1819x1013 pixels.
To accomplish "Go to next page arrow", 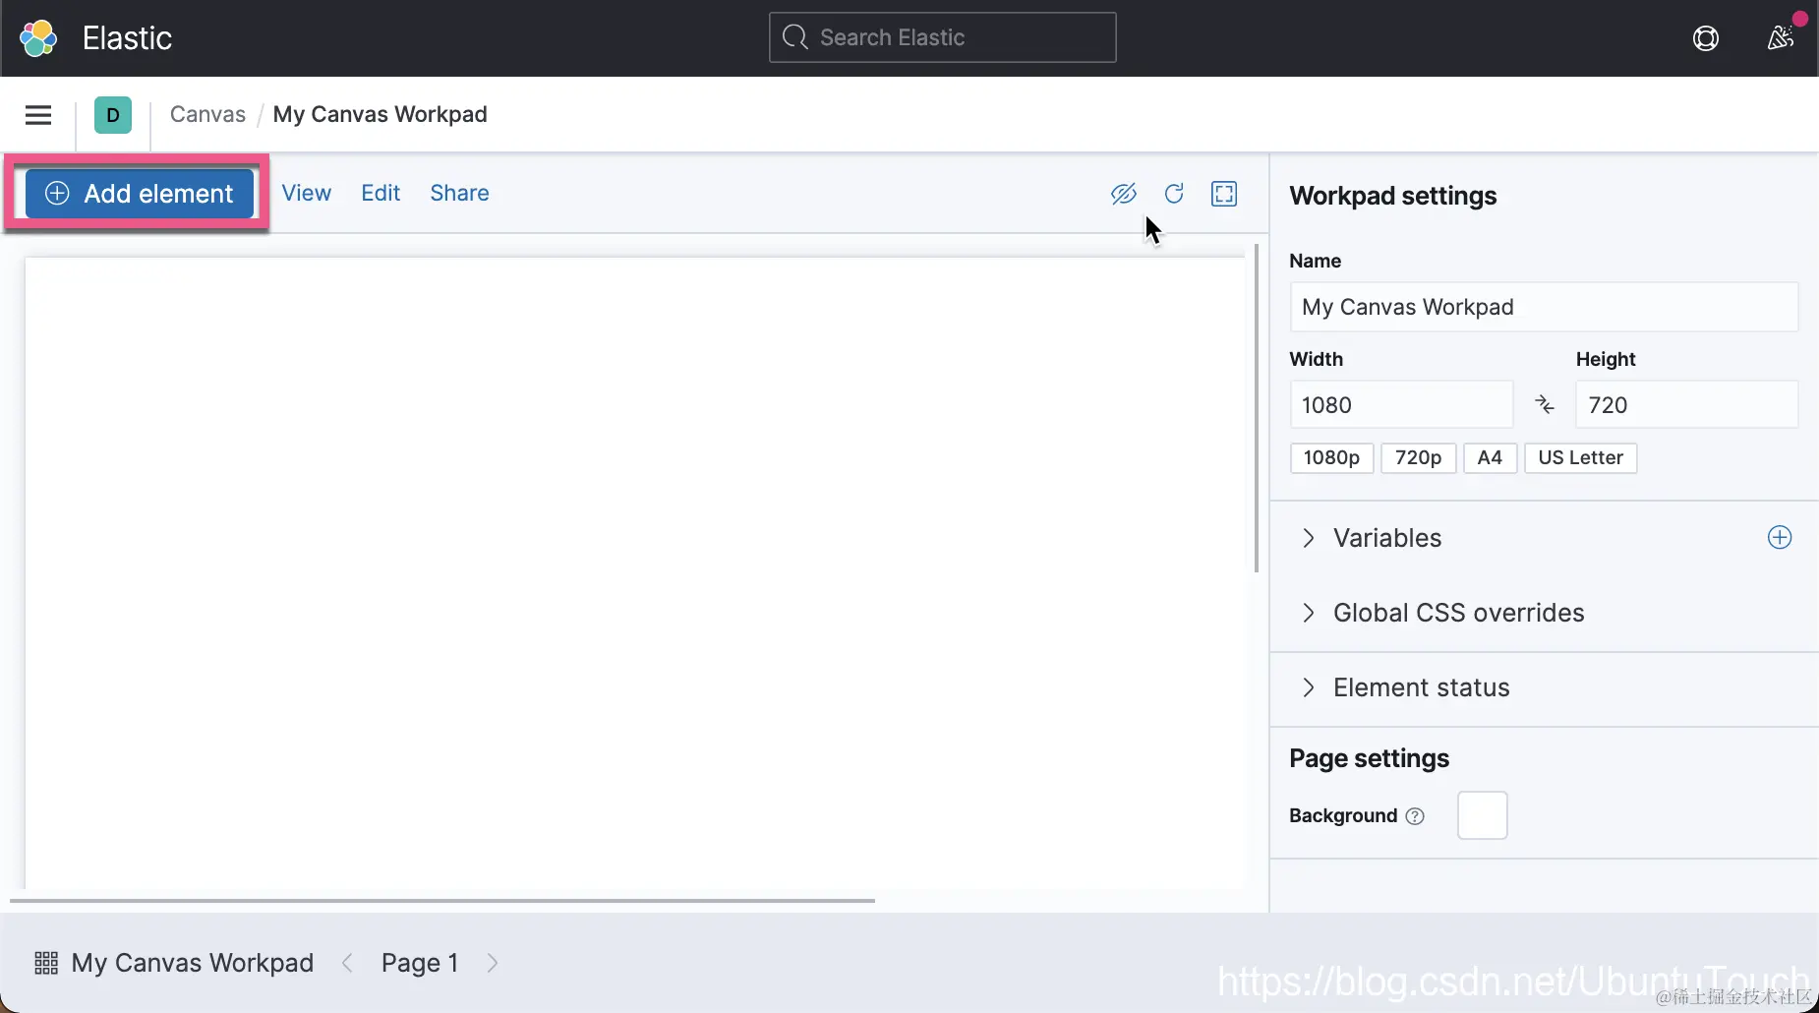I will coord(493,963).
